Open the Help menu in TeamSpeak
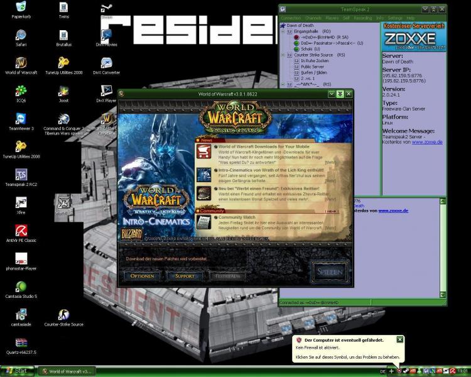 (410, 18)
